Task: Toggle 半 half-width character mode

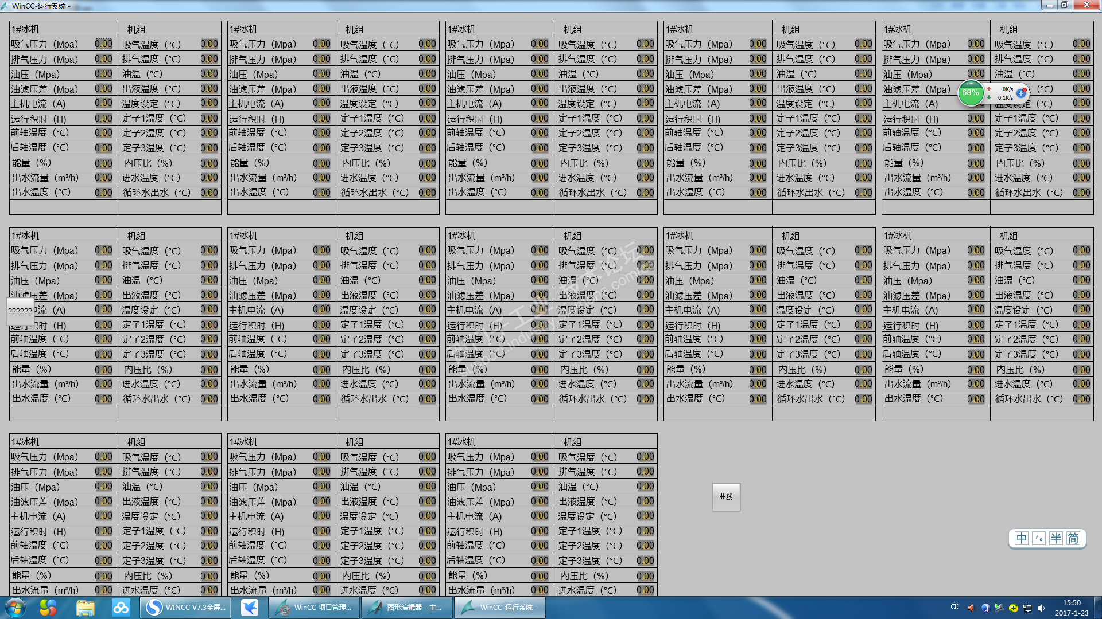Action: pos(1056,539)
